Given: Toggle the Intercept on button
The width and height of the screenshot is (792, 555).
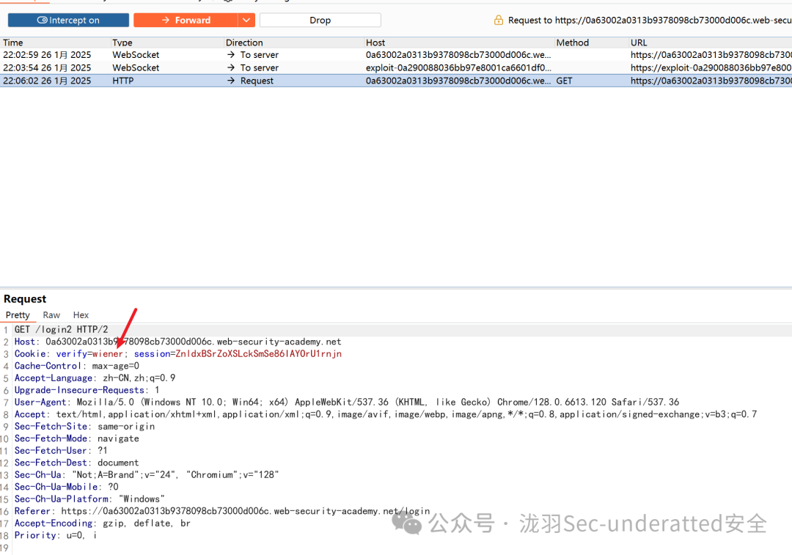Looking at the screenshot, I should click(x=68, y=21).
